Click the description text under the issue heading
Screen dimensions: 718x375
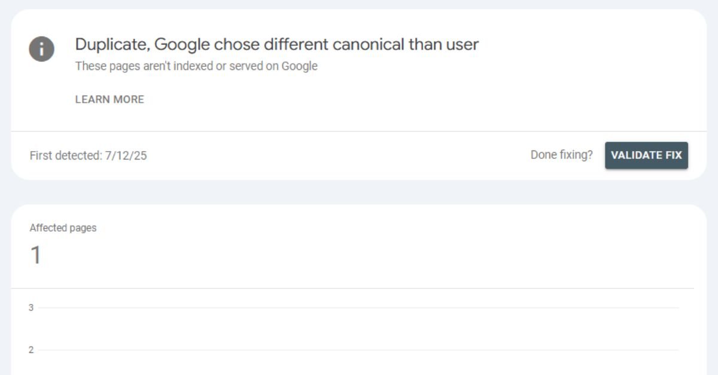click(196, 66)
